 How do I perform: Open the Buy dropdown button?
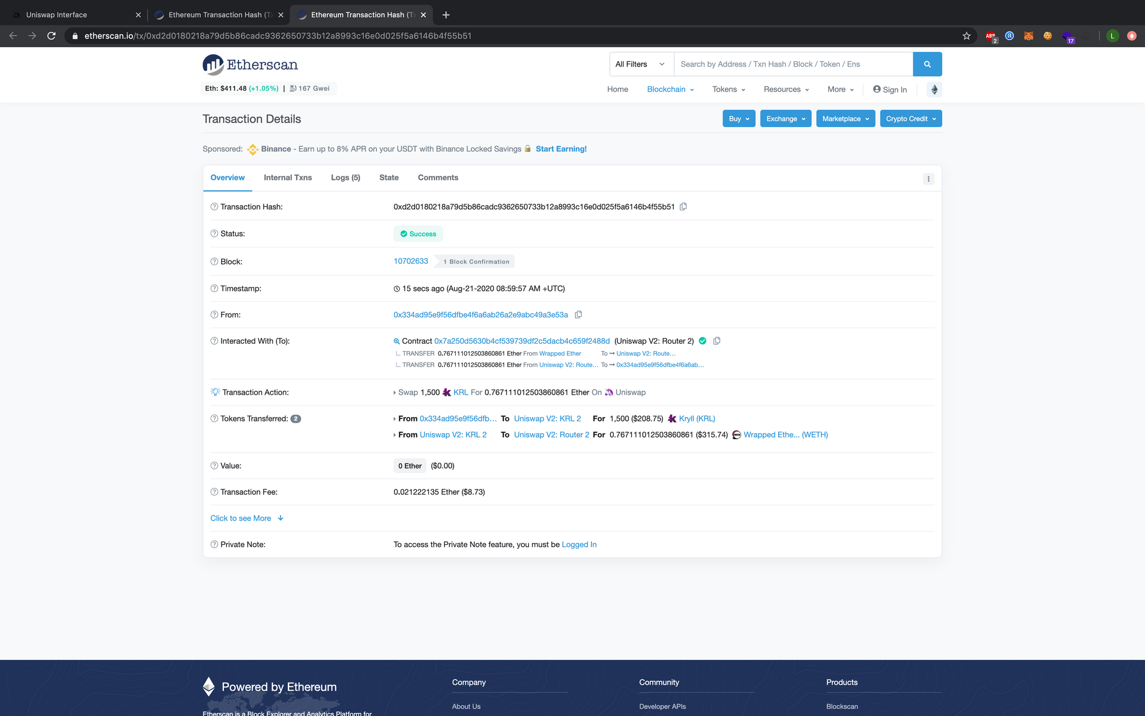(739, 119)
